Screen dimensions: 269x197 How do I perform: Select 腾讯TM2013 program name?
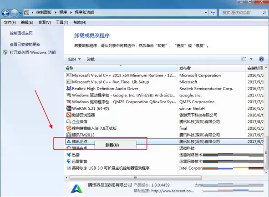83,135
